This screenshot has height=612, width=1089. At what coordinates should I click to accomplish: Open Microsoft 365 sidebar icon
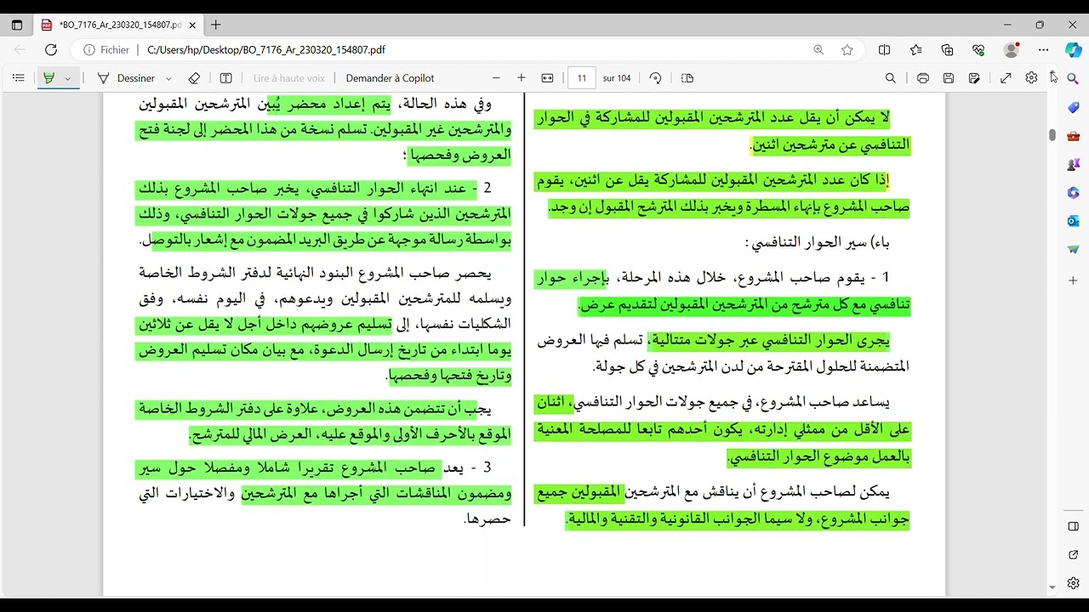1074,193
